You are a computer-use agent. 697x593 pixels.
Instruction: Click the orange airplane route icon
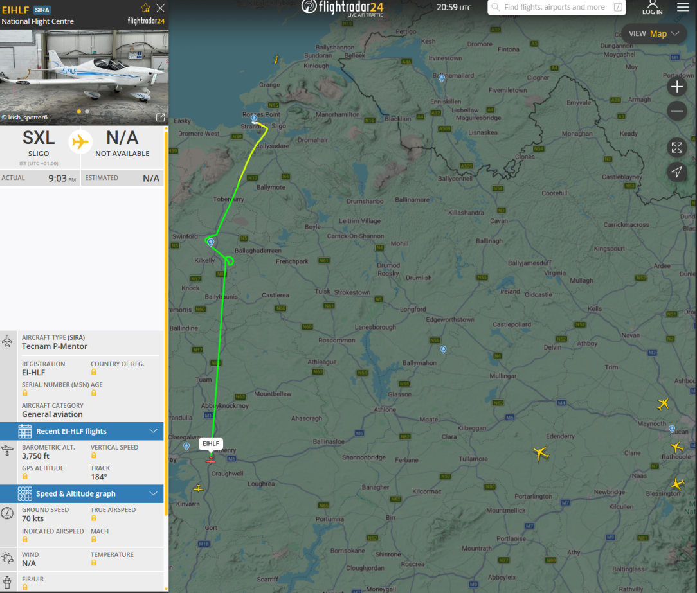(x=80, y=142)
